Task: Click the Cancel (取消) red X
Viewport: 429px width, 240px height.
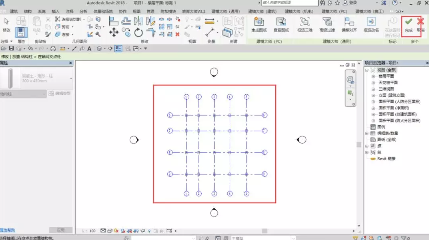Action: (421, 25)
